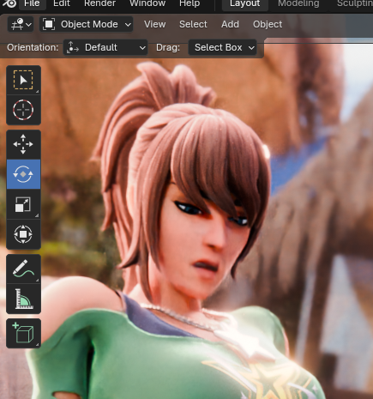This screenshot has height=399, width=373.
Task: Open the viewport Object menu
Action: pyautogui.click(x=268, y=24)
